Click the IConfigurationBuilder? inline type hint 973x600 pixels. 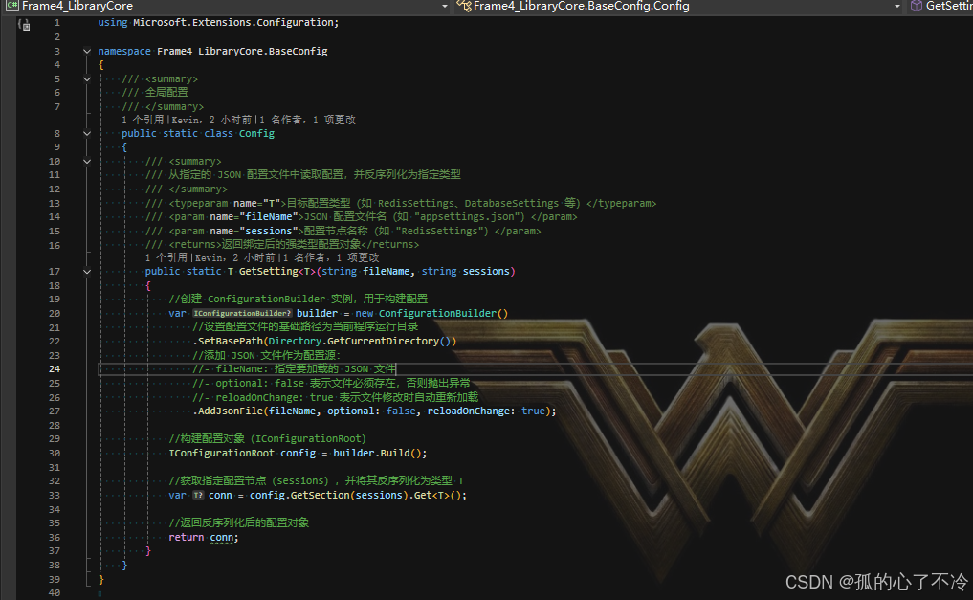pos(242,313)
